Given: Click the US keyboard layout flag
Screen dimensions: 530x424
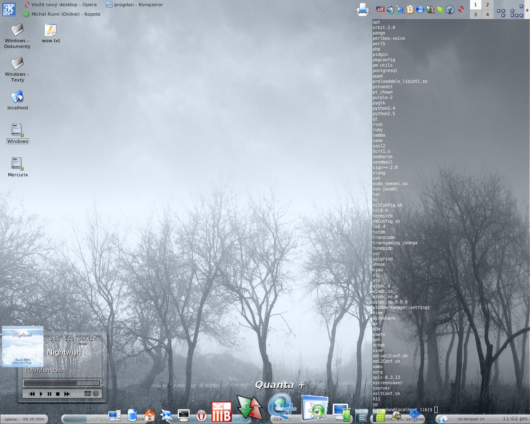Looking at the screenshot, I should (380, 9).
